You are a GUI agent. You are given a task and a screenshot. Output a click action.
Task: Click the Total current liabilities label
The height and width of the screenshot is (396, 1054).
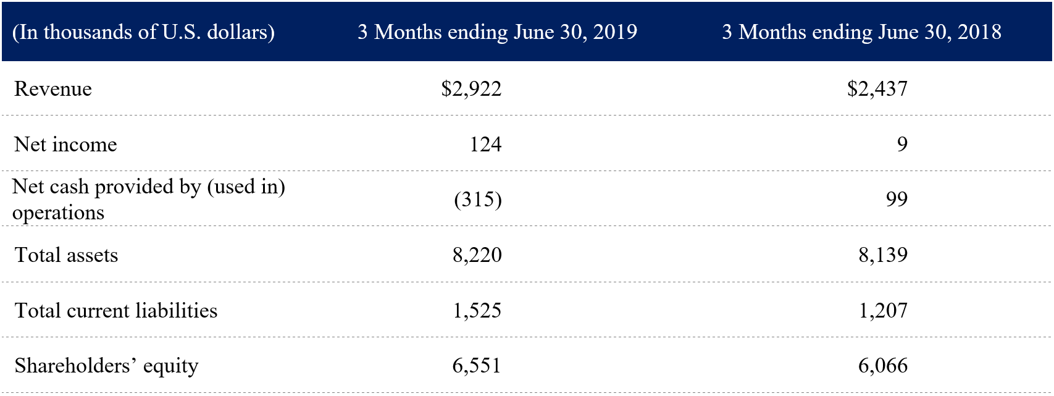tap(116, 310)
